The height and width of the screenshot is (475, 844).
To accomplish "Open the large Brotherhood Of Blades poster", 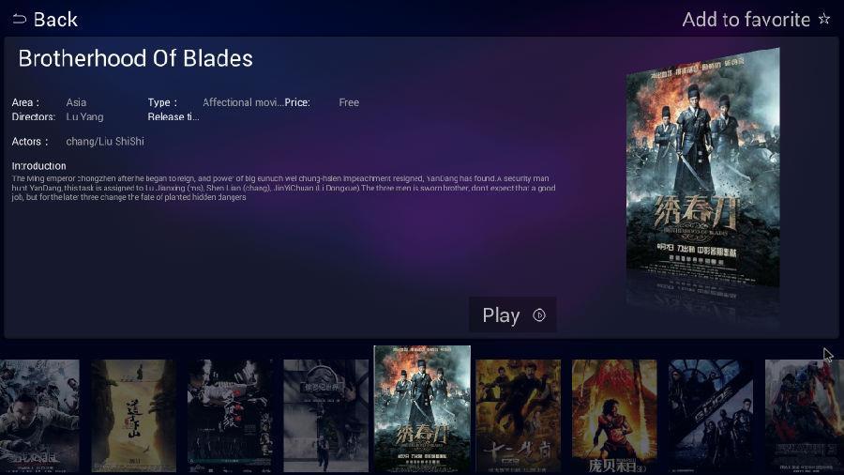I will tap(702, 168).
